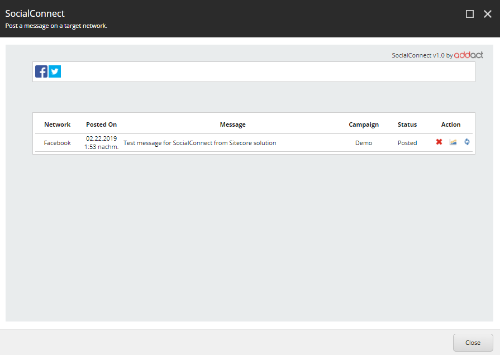Close dialog using the X icon
The height and width of the screenshot is (355, 500).
(487, 14)
